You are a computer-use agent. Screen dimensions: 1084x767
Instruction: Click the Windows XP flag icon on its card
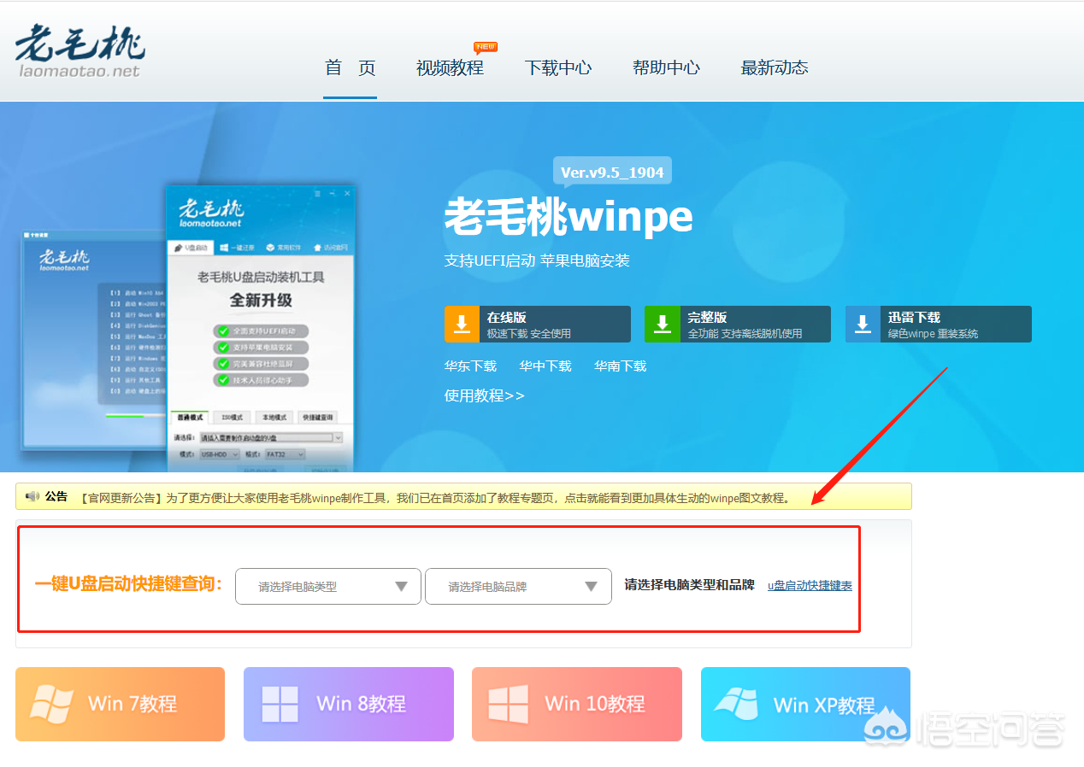[737, 704]
